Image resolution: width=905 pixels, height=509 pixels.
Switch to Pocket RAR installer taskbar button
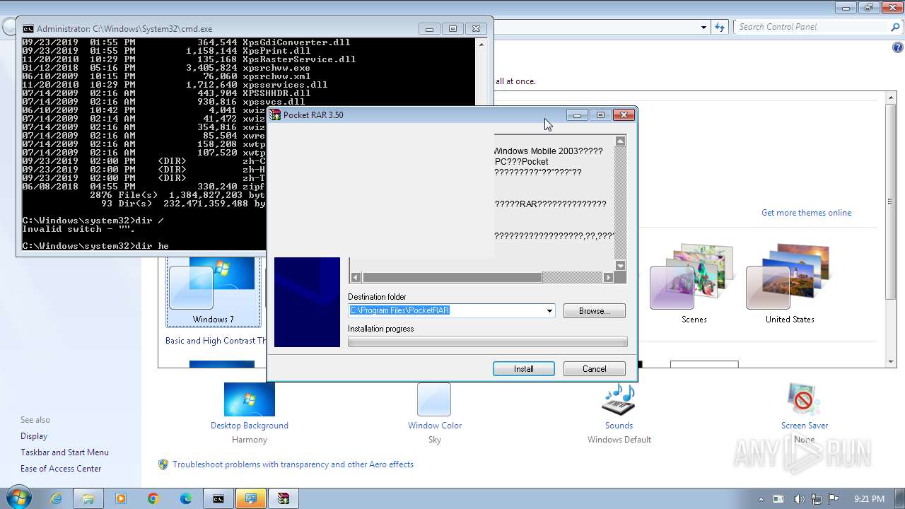point(284,498)
